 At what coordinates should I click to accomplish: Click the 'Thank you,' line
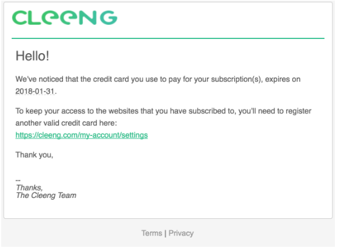point(34,155)
